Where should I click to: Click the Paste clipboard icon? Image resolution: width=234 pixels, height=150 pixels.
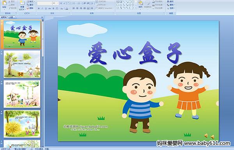(4, 3)
